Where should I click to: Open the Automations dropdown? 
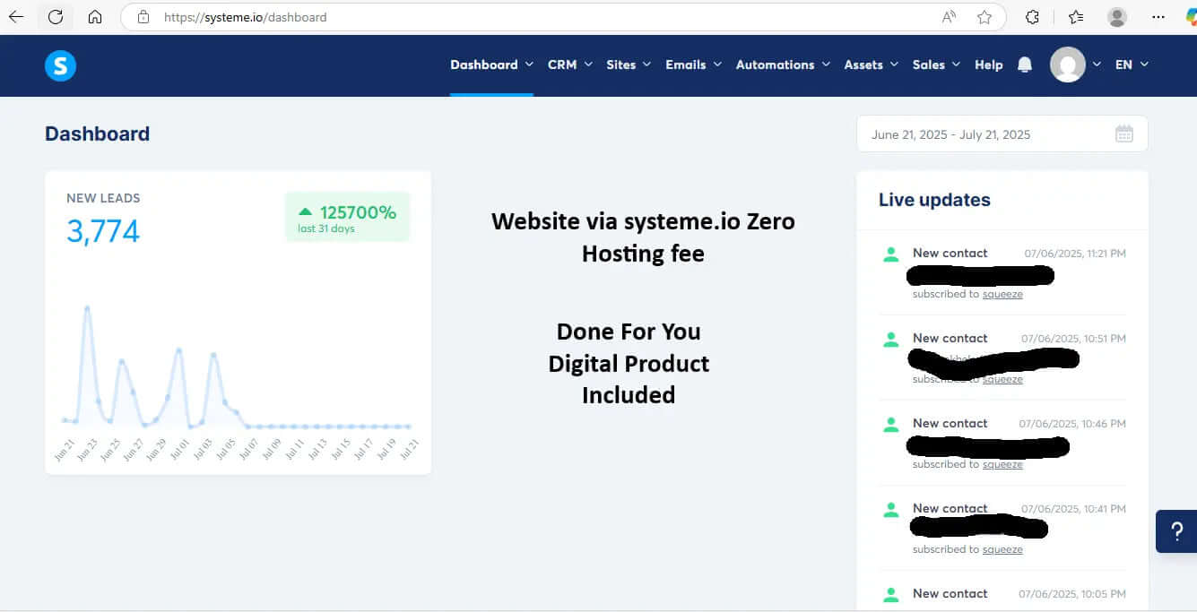776,65
